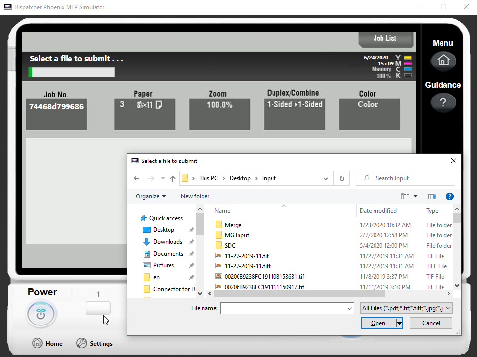The height and width of the screenshot is (357, 477).
Task: Open the Job List
Action: pos(385,38)
